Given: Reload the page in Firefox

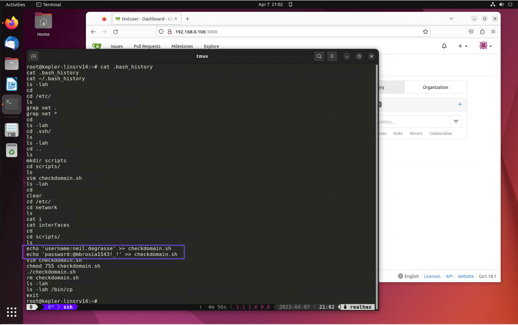Looking at the screenshot, I should pos(116,32).
